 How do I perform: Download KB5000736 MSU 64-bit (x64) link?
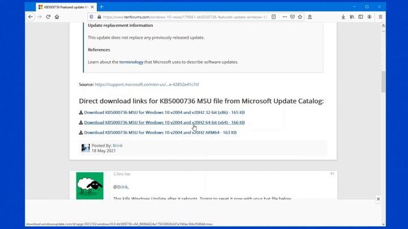(164, 123)
